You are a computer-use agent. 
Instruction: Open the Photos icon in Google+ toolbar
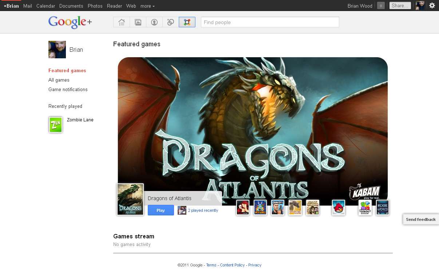click(138, 22)
